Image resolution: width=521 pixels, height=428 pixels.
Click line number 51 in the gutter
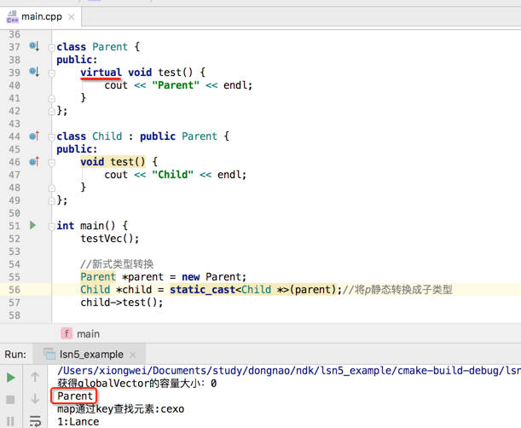(14, 226)
